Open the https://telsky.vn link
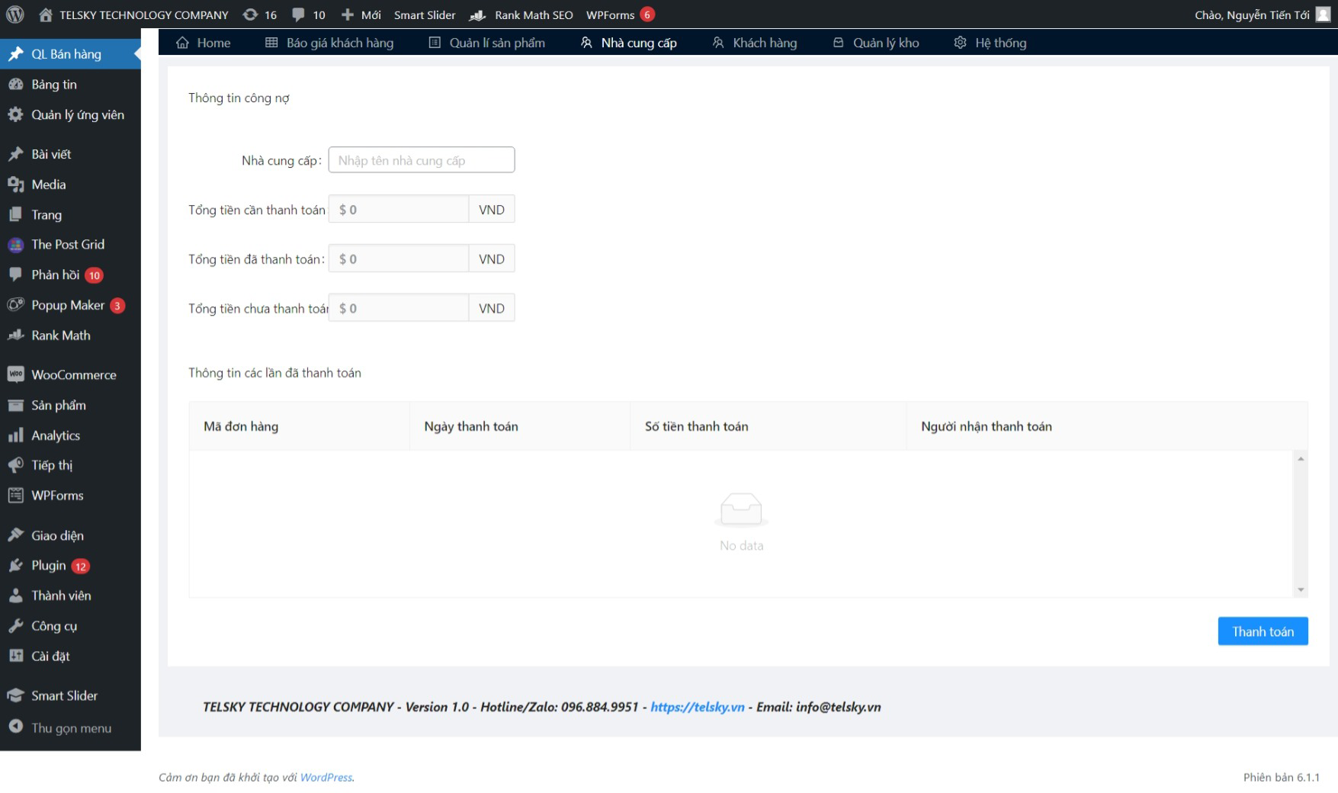Image resolution: width=1338 pixels, height=793 pixels. [698, 707]
